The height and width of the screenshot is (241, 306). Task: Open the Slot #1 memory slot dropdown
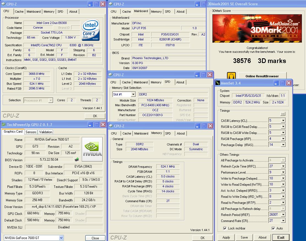pos(133,94)
